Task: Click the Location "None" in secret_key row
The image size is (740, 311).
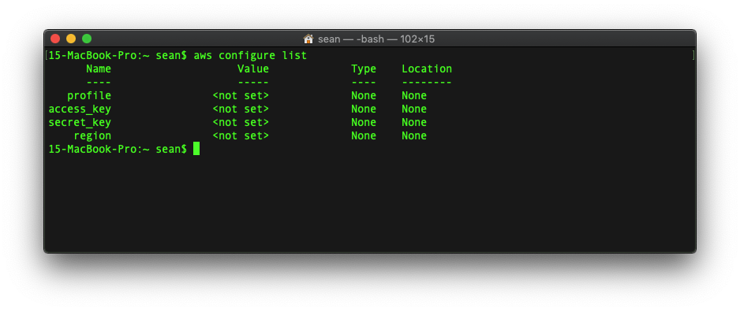Action: point(414,123)
